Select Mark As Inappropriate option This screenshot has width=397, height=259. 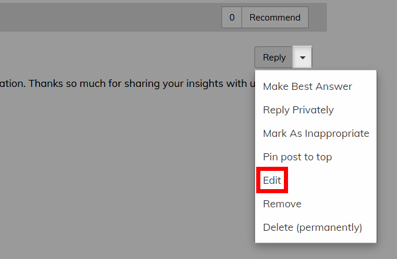[316, 133]
